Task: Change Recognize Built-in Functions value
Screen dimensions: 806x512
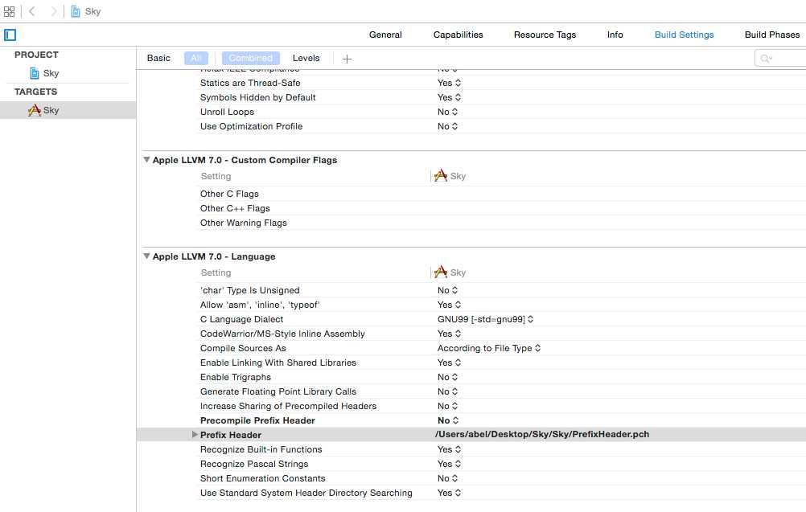Action: pyautogui.click(x=449, y=449)
